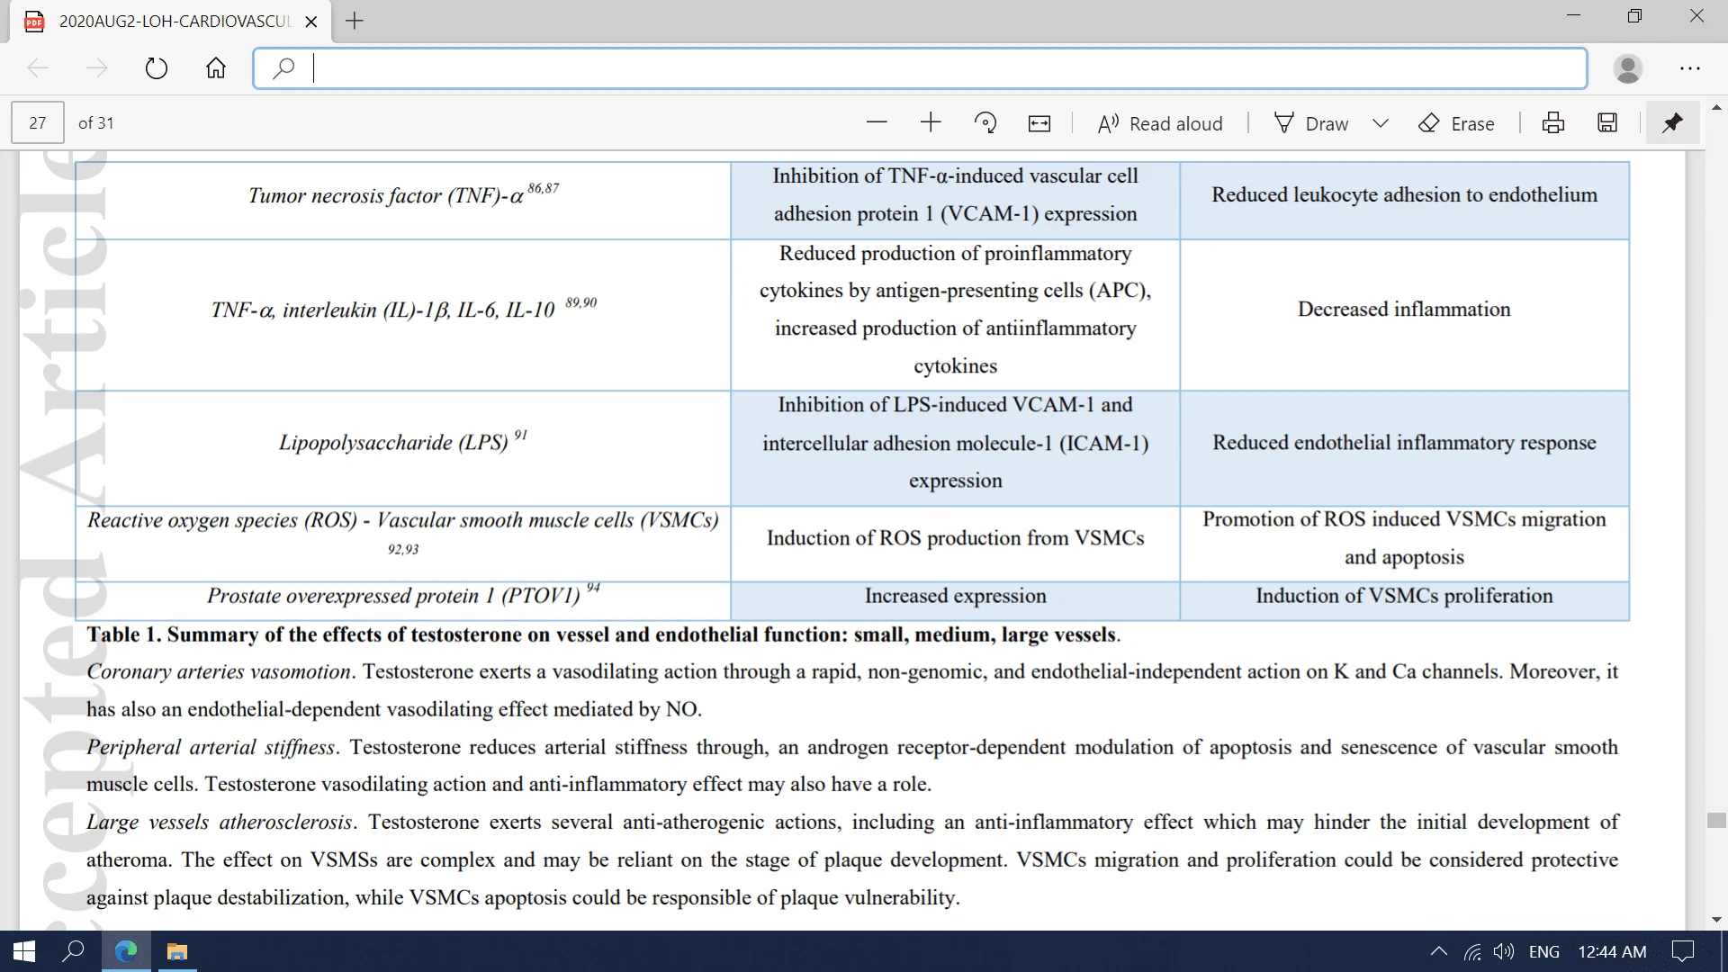Close the 2020AUG2-LOH-CARDIOVASCUL tab
The height and width of the screenshot is (972, 1728).
[311, 22]
